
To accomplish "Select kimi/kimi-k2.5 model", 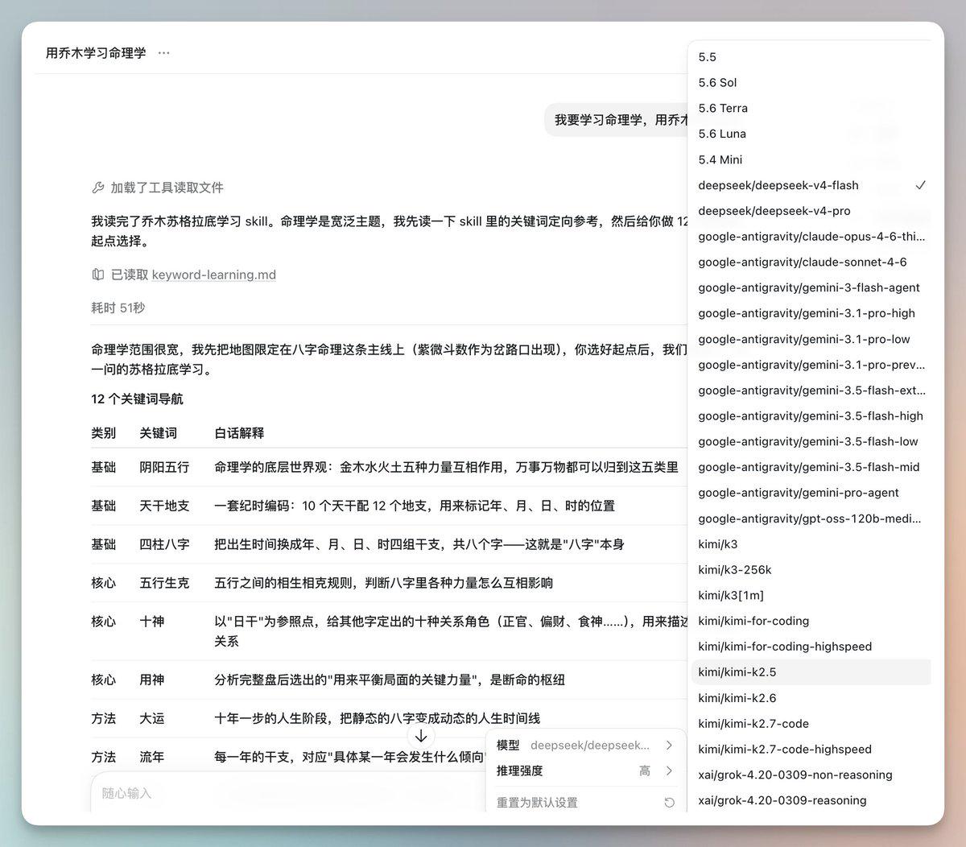I will (811, 672).
